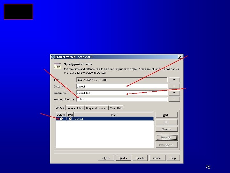Click the project paths icon beside the heading
Image resolution: width=230 pixels, height=173 pixels.
[x=57, y=66]
